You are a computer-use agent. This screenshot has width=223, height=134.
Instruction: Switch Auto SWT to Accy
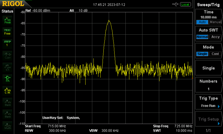pos(215,37)
